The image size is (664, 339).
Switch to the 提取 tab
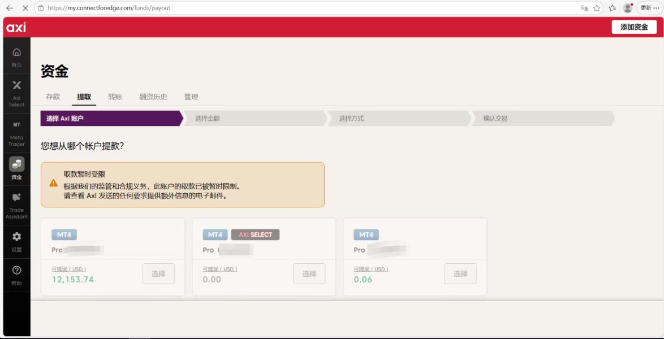pos(84,97)
